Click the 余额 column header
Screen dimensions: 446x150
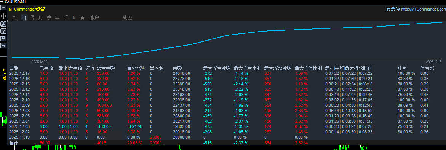click(x=177, y=68)
